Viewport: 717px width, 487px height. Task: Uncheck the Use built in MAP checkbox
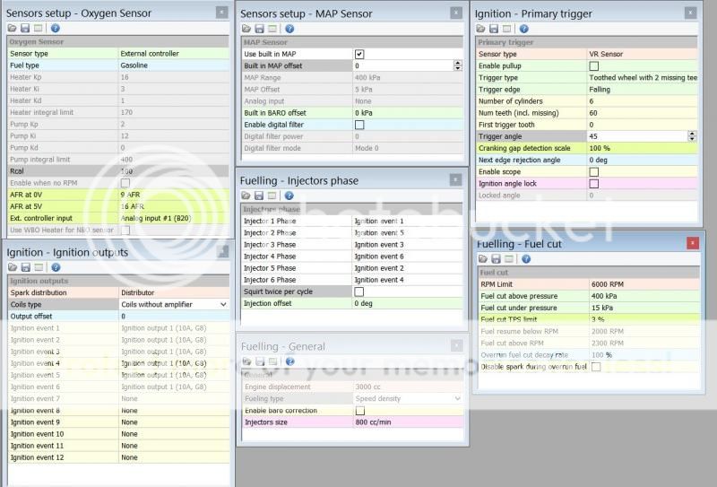tap(359, 55)
